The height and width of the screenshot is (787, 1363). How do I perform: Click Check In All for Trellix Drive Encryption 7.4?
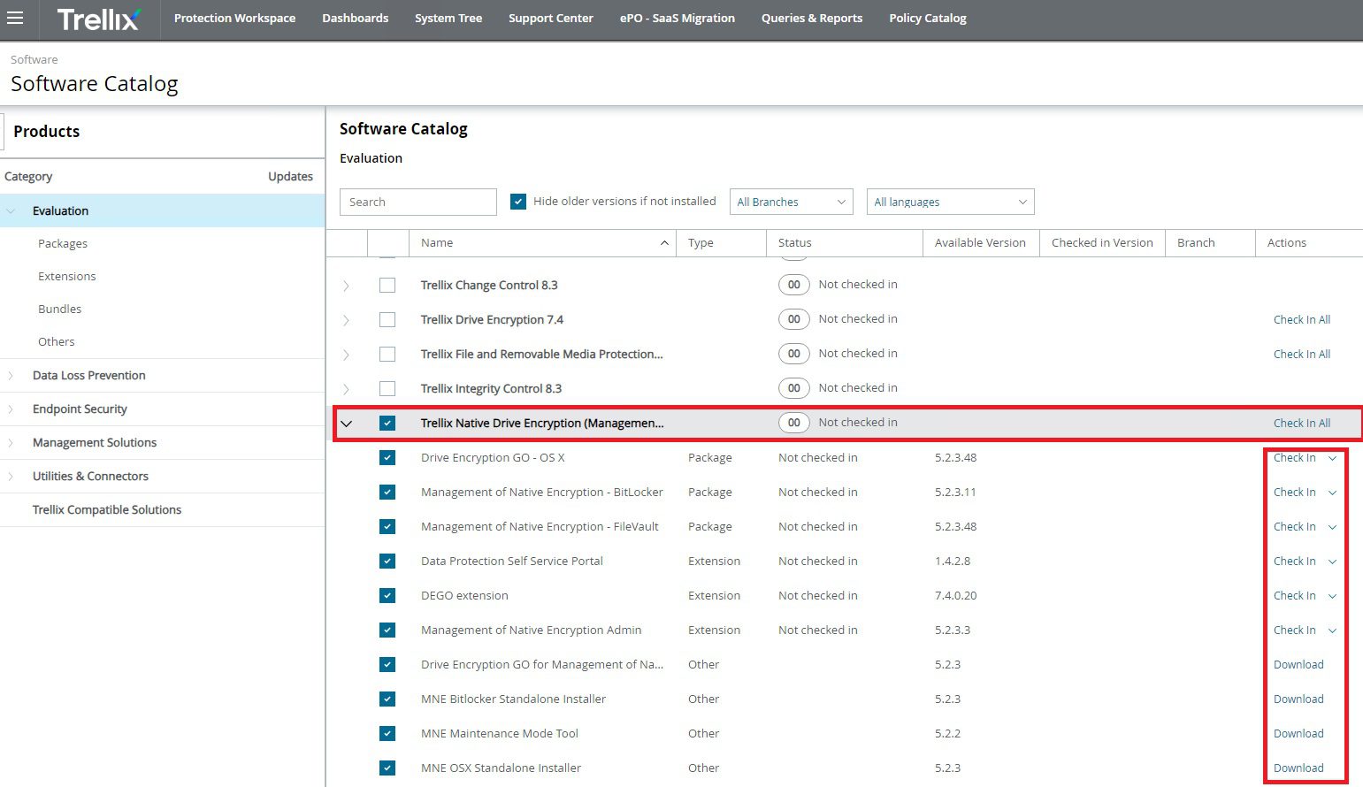click(1301, 320)
